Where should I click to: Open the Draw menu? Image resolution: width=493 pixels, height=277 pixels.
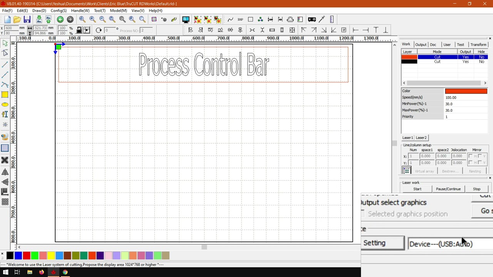[39, 11]
